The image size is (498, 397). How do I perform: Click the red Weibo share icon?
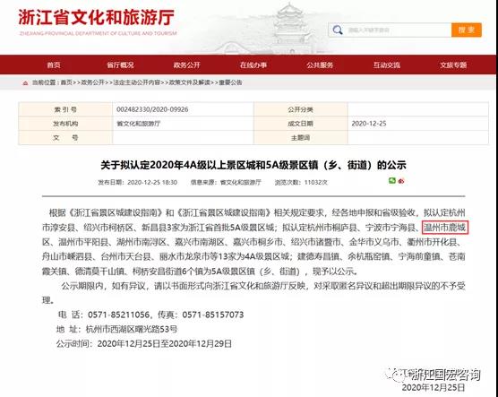(401, 181)
